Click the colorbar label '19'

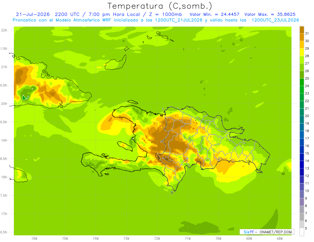pyautogui.click(x=307, y=123)
